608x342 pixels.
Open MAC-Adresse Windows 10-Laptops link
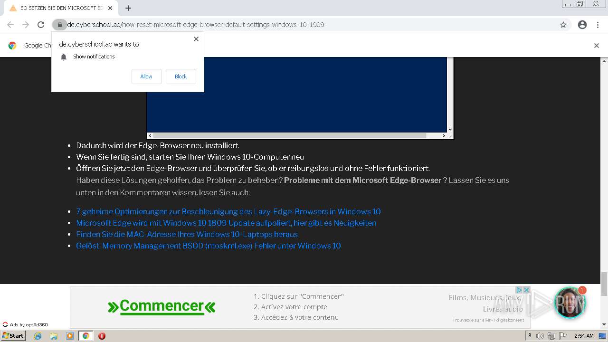[187, 234]
